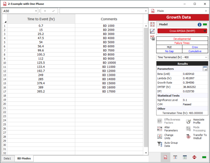Open the A50 cell reference dropdown
Viewport: 210px width, 163px height.
pyautogui.click(x=36, y=11)
